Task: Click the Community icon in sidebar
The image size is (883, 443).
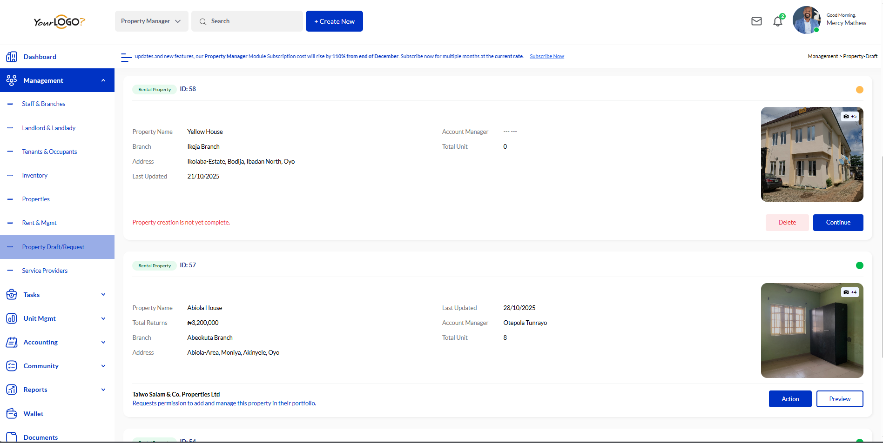Action: [12, 366]
